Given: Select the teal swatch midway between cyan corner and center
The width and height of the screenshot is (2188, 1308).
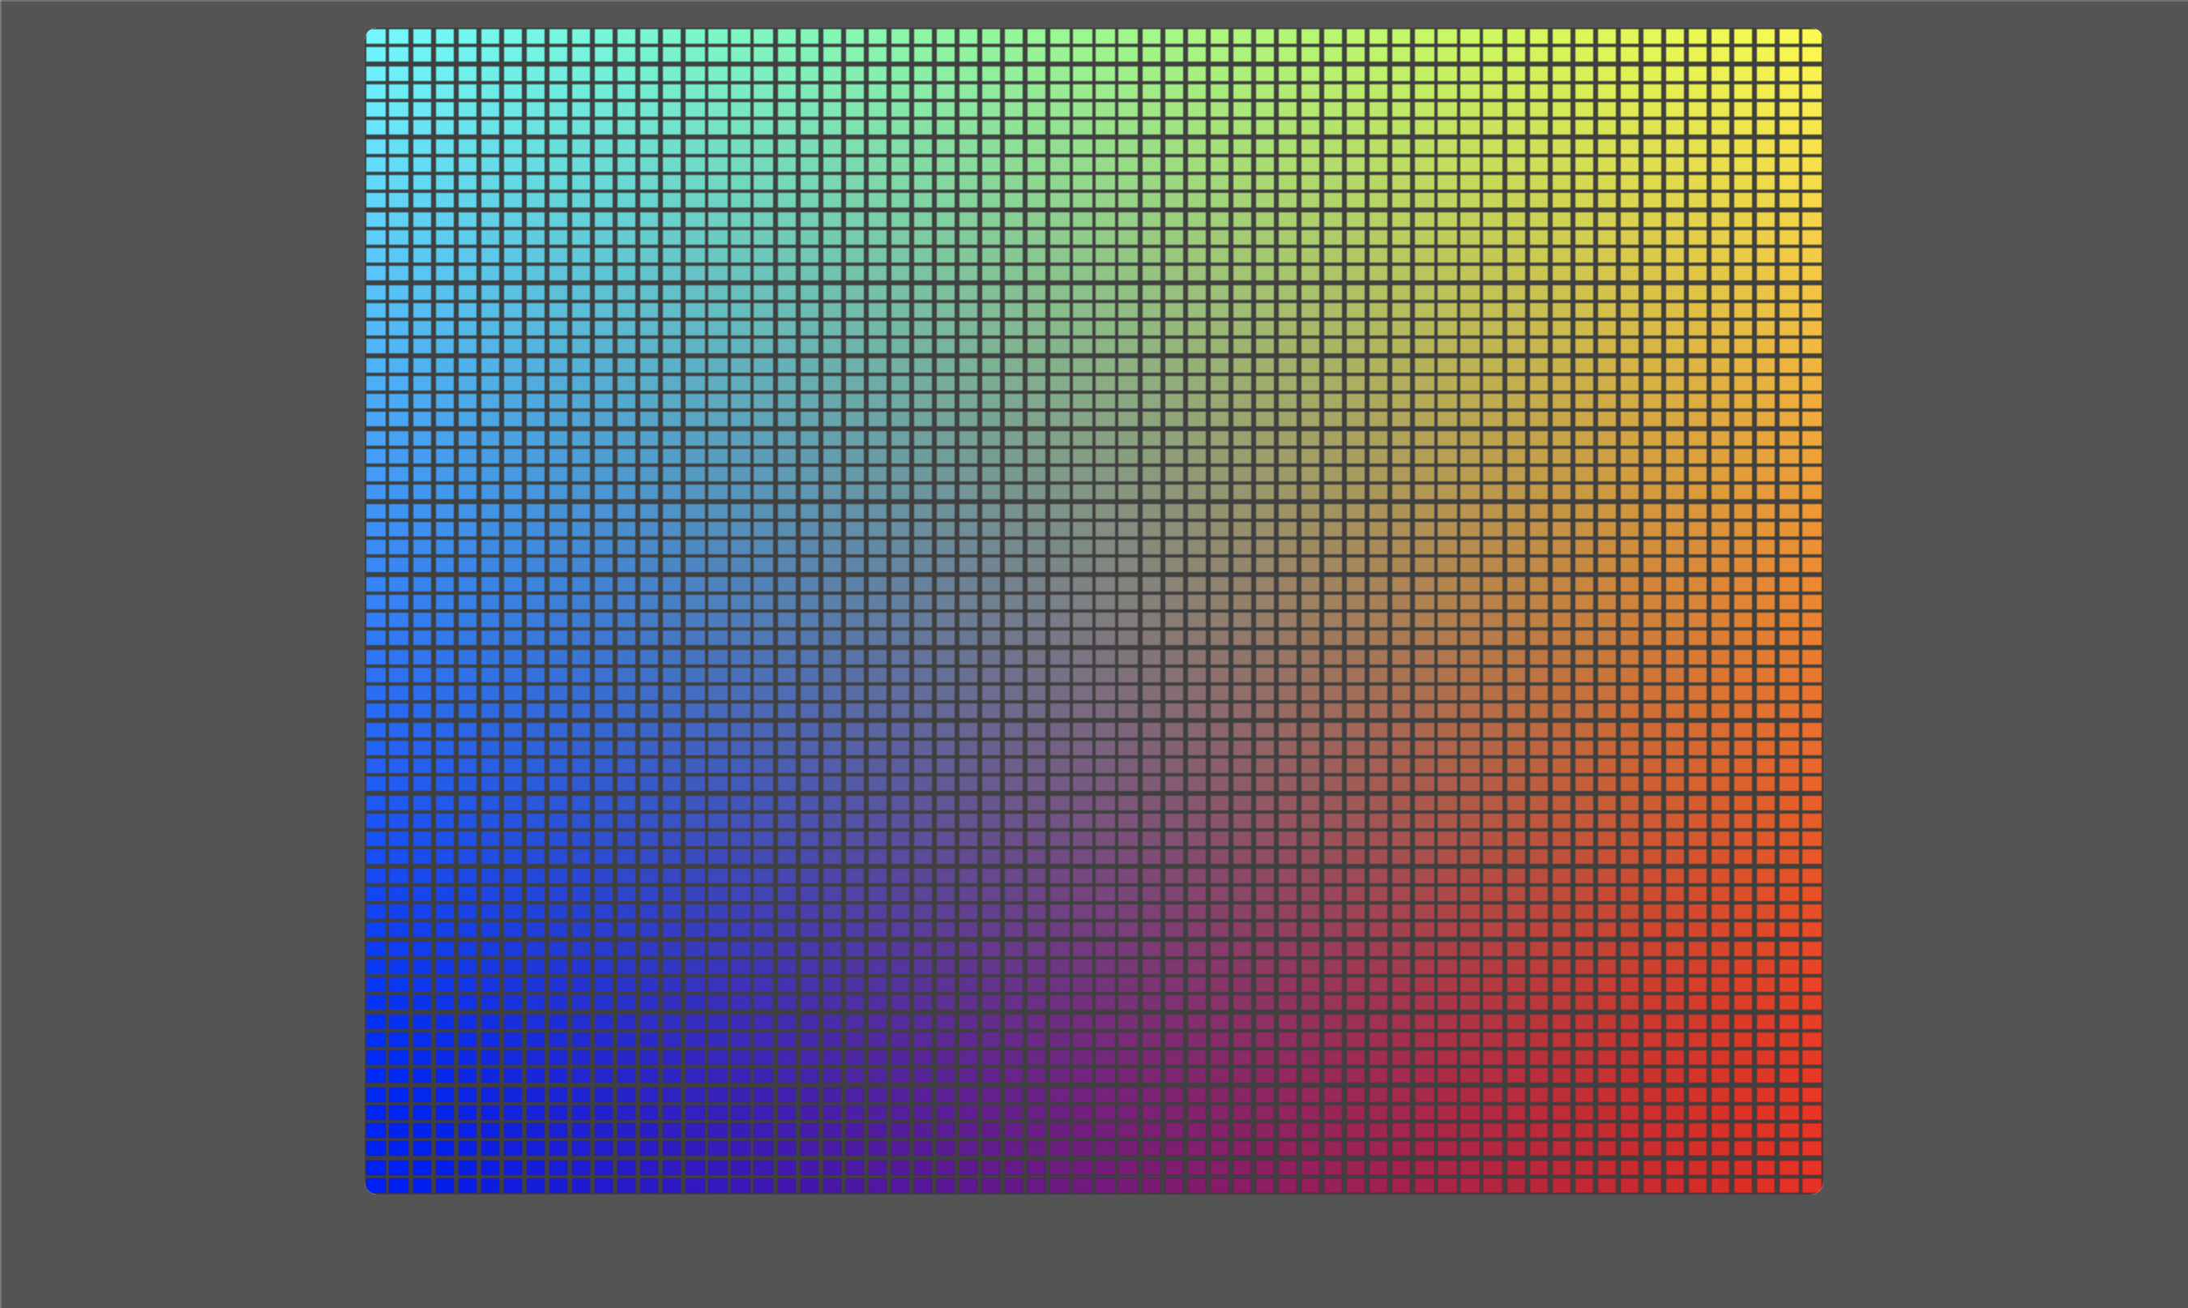Looking at the screenshot, I should point(740,328).
